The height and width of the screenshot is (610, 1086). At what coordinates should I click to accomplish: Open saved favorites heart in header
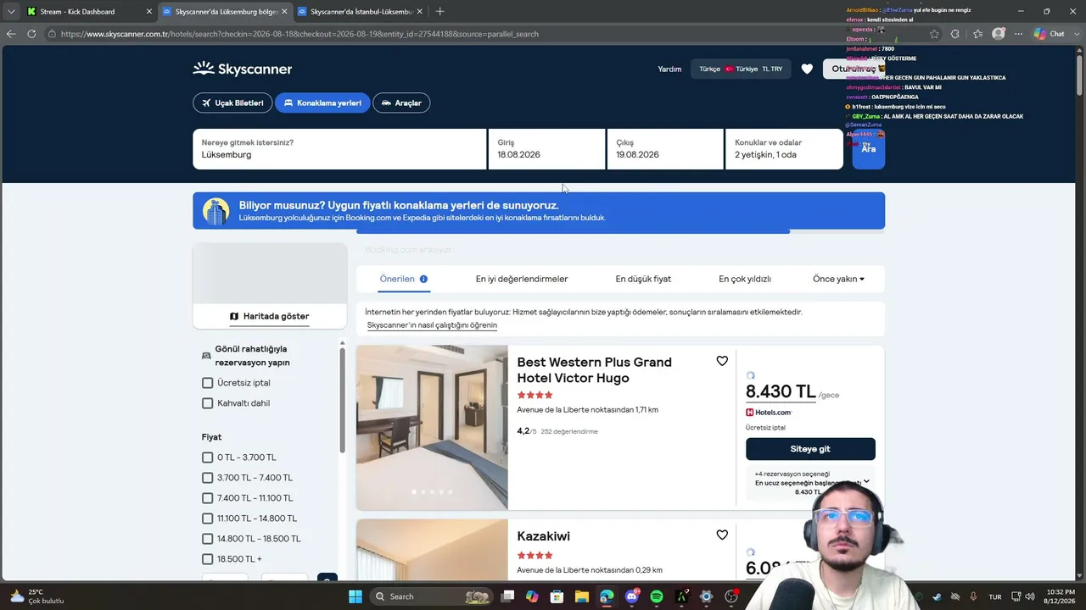point(807,69)
